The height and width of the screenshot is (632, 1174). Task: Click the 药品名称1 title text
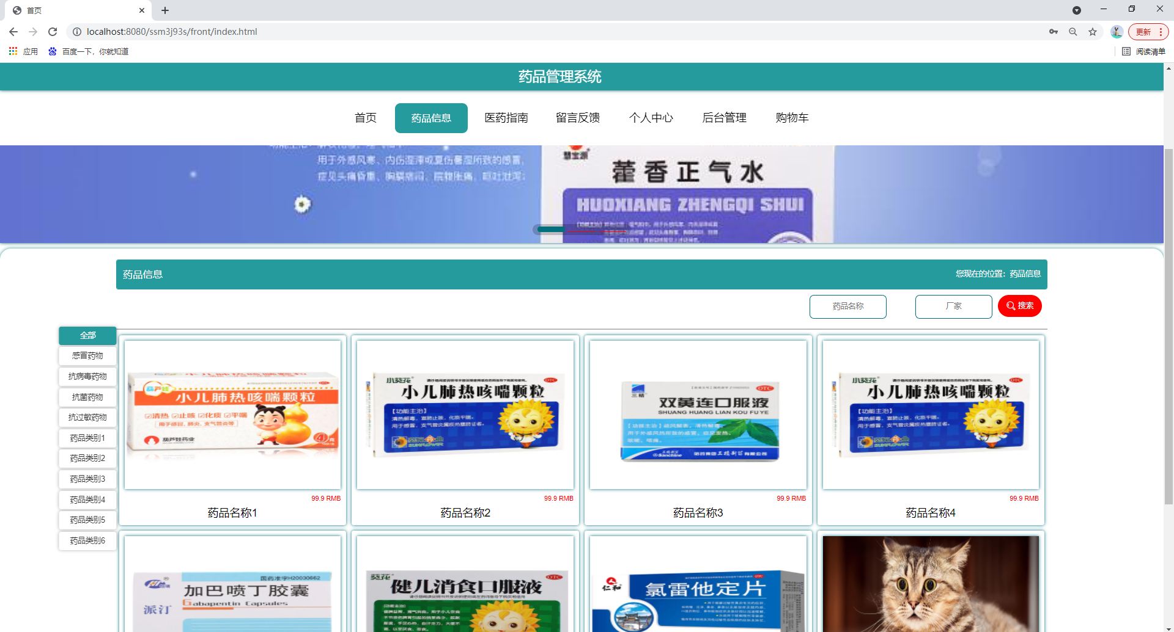coord(232,513)
